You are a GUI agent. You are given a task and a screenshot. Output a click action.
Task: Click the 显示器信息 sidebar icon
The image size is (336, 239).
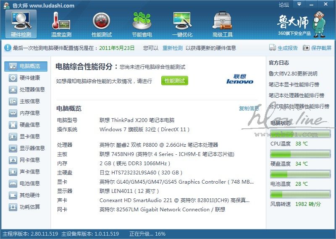point(13,148)
